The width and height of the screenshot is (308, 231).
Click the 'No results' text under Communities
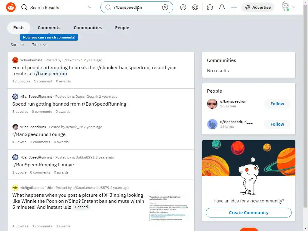(x=218, y=71)
